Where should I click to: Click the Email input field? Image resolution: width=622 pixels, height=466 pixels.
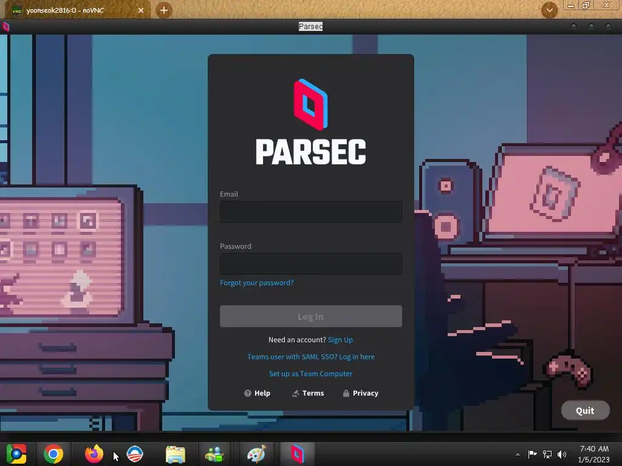(310, 212)
